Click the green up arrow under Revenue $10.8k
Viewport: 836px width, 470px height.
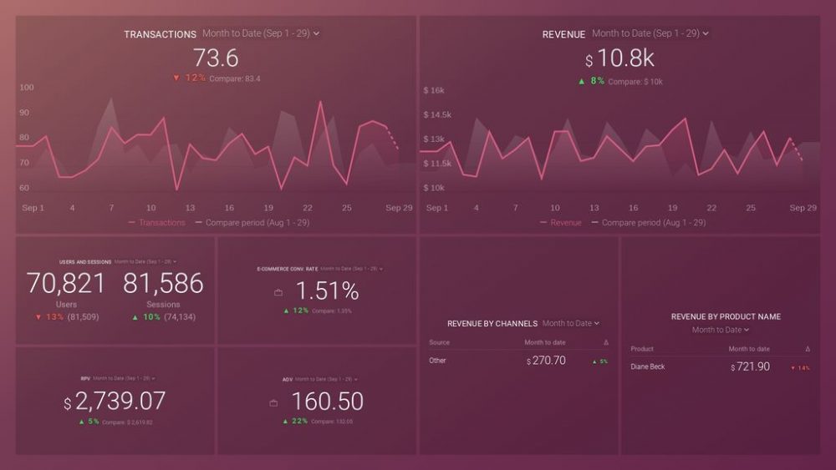coord(581,82)
